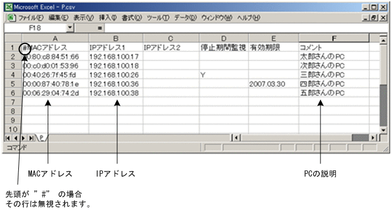Select the date cell 2007.03.30
Screen dimensions: 392x211
pyautogui.click(x=274, y=84)
